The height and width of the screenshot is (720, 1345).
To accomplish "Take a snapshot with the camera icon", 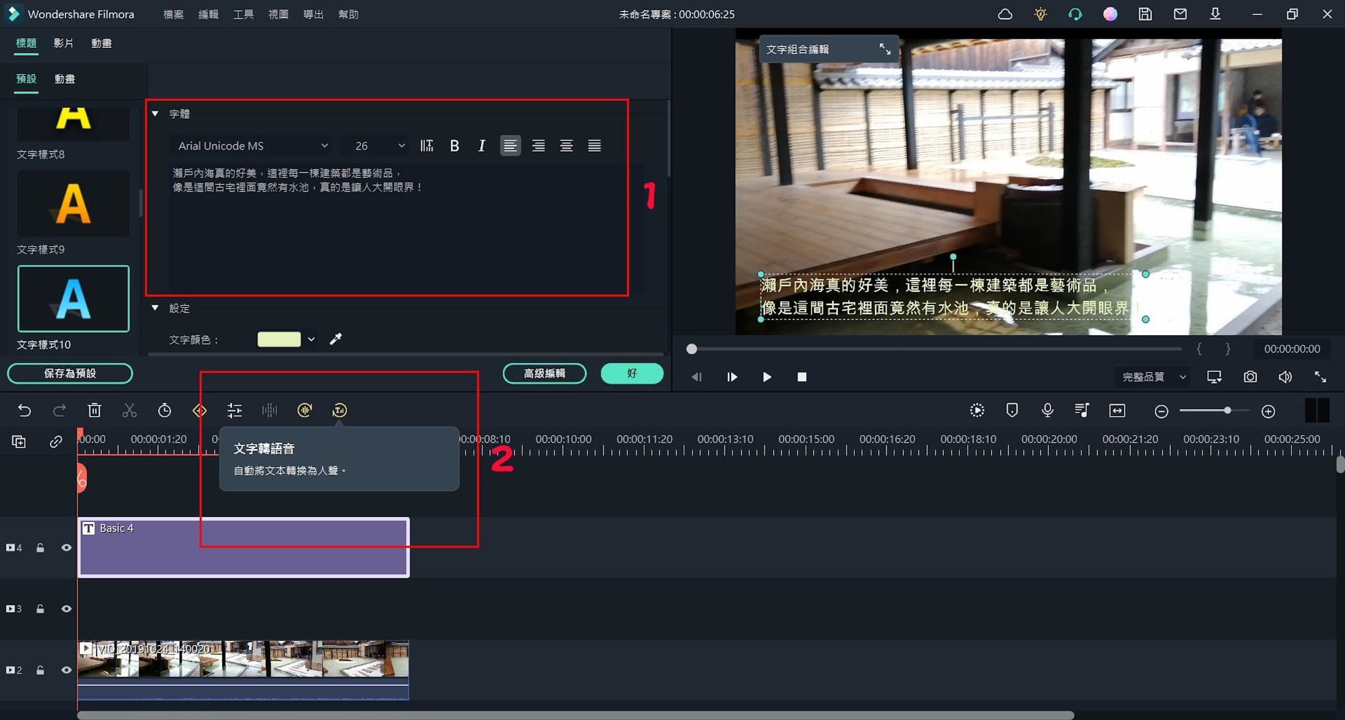I will pyautogui.click(x=1250, y=377).
